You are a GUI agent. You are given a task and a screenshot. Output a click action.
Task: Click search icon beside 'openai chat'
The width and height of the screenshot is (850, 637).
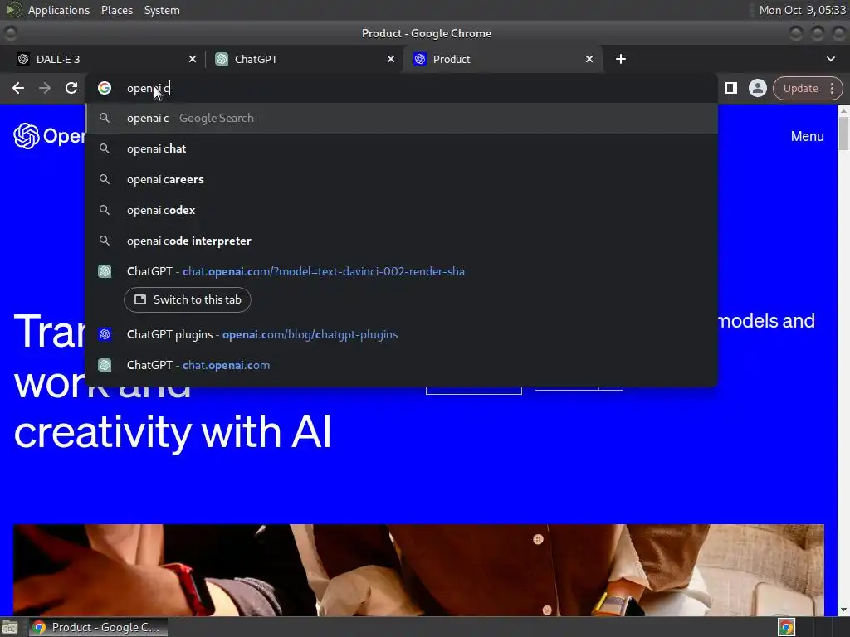(105, 148)
